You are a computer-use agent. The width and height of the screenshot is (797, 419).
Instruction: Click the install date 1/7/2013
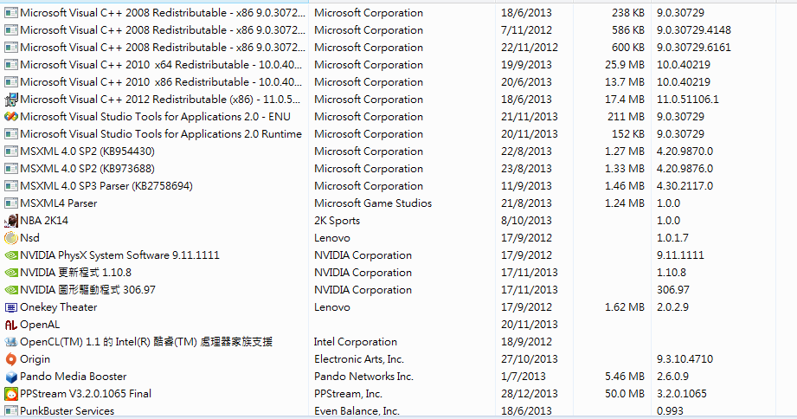pos(523,377)
